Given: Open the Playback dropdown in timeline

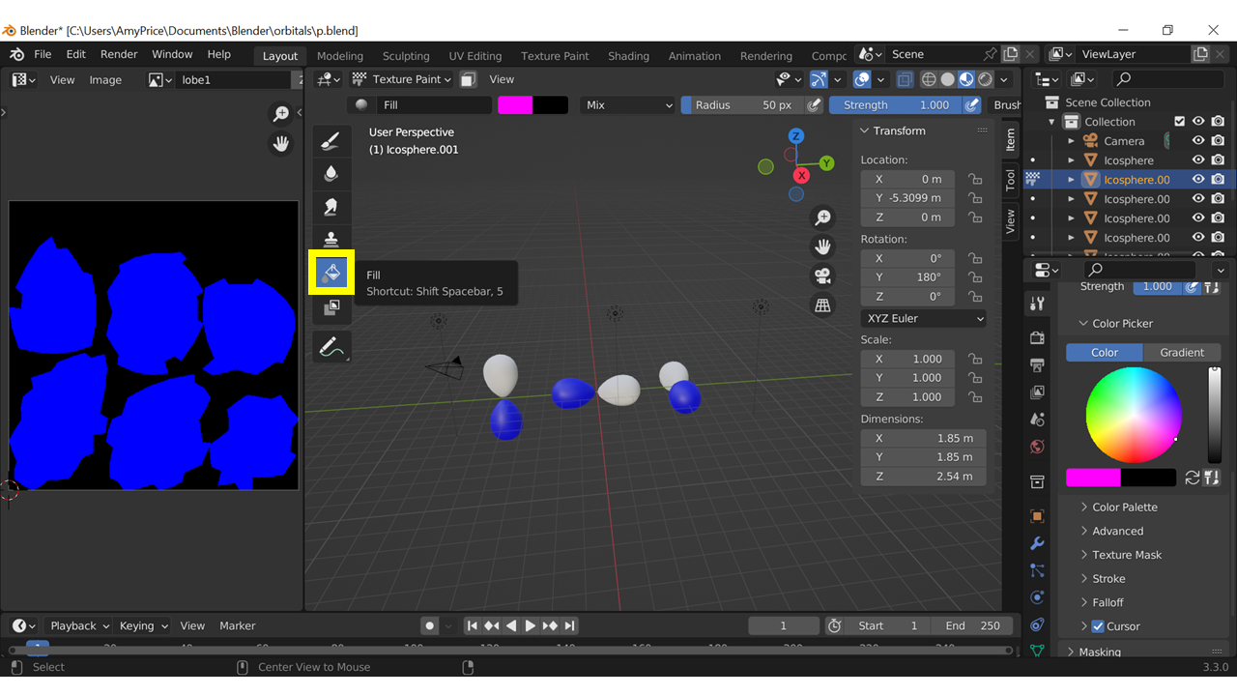Looking at the screenshot, I should [x=80, y=625].
